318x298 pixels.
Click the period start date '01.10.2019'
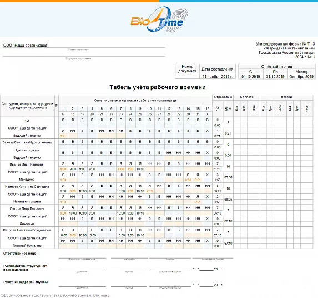251,77
